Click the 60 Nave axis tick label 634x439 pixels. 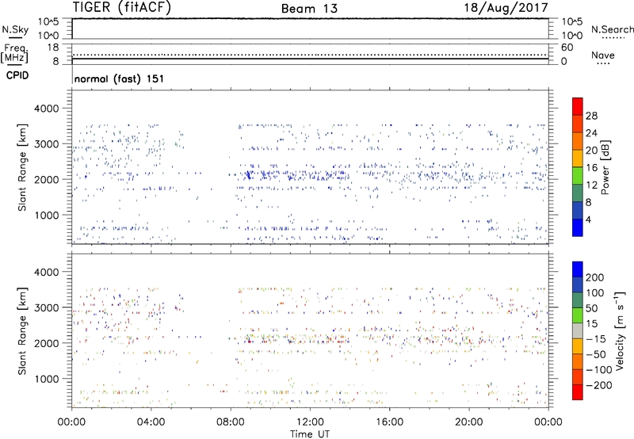[567, 48]
